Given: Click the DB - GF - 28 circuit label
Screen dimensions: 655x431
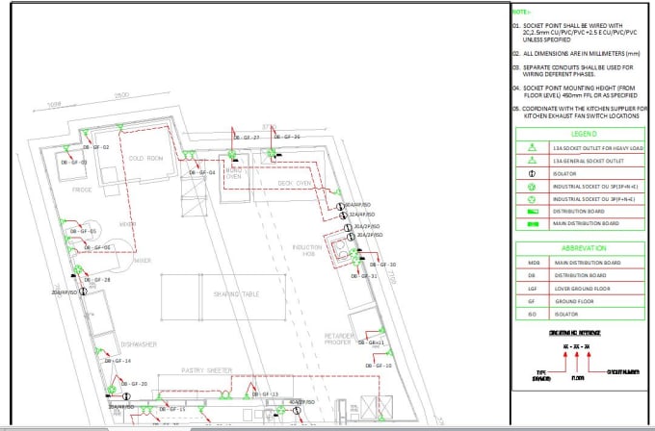Looking at the screenshot, I should [97, 280].
